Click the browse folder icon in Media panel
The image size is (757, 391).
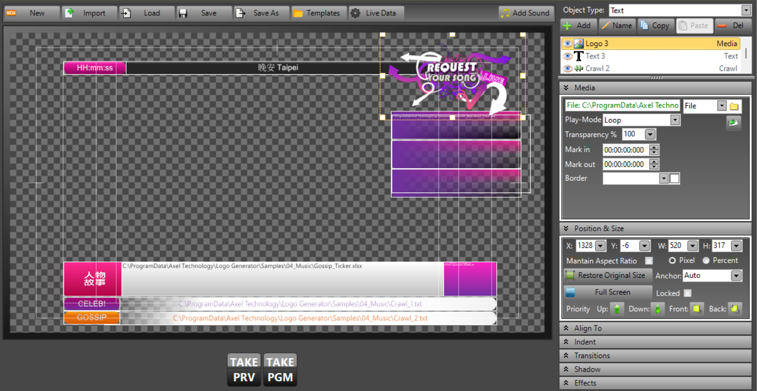[x=734, y=106]
